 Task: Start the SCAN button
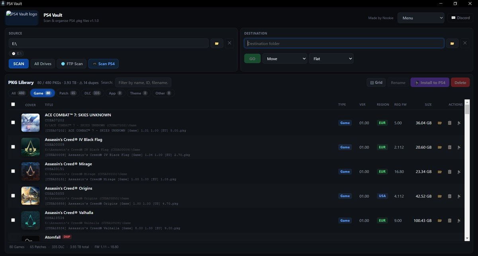(19, 64)
